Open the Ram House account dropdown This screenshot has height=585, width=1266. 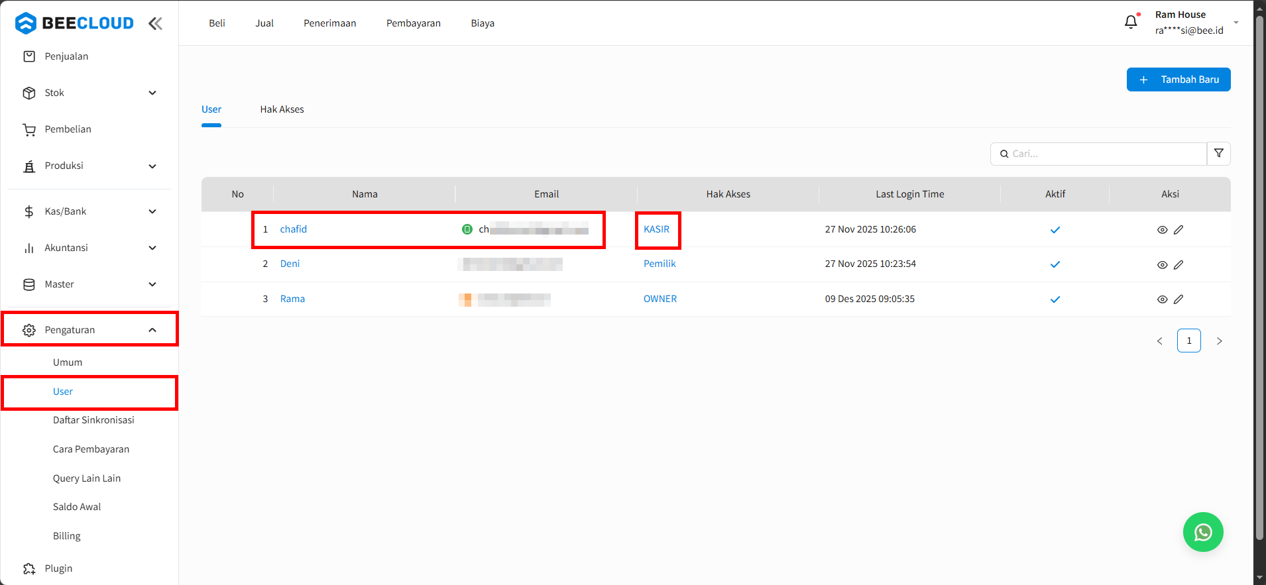tap(1236, 23)
